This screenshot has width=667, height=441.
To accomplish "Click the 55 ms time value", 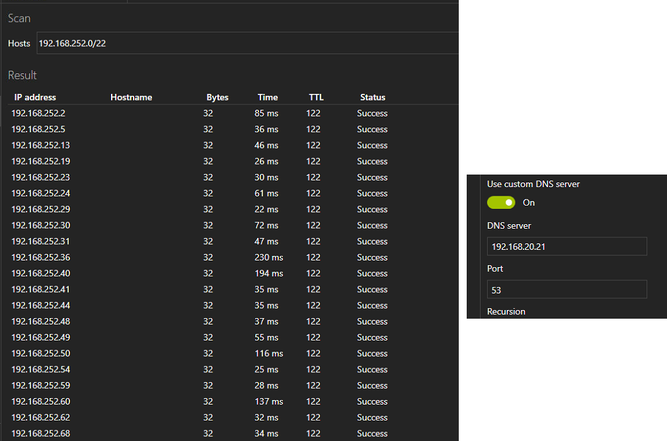I will click(x=266, y=338).
